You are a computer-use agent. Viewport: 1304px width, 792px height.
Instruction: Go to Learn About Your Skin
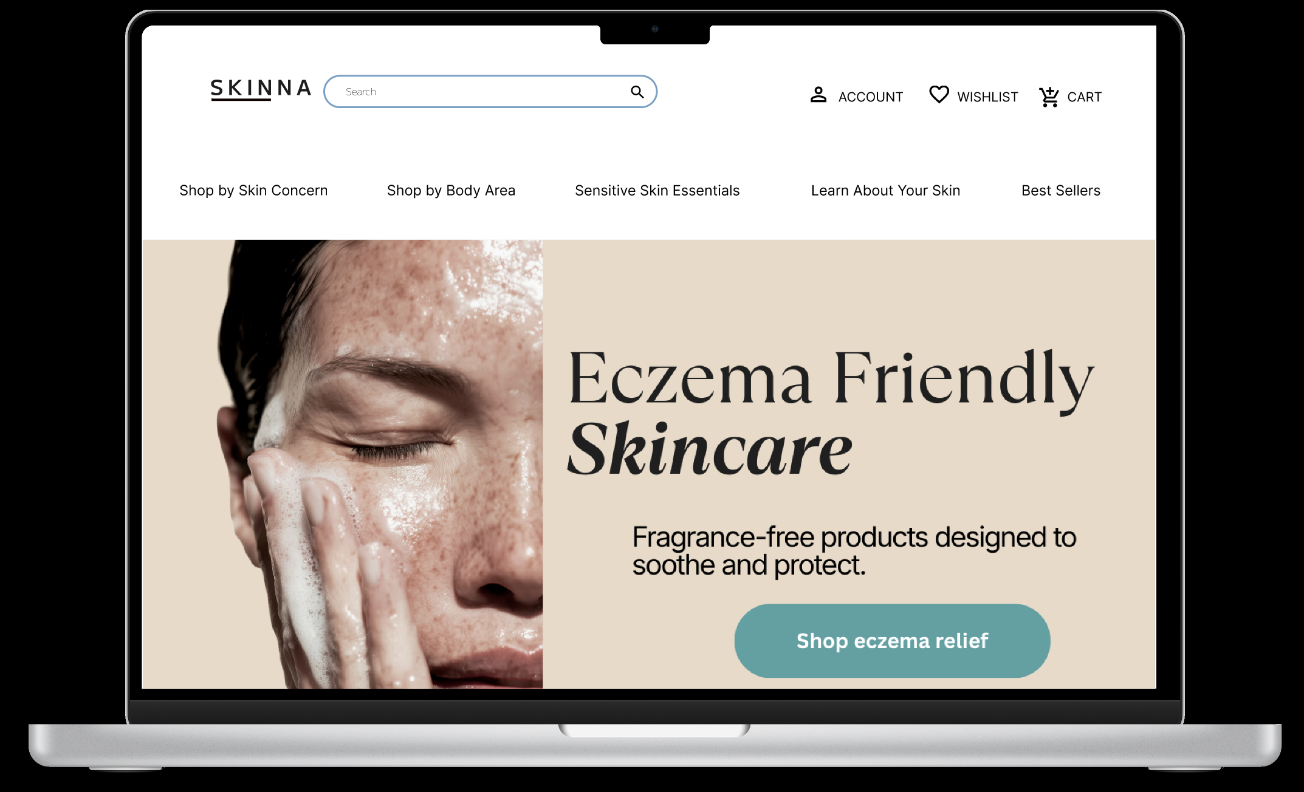tap(885, 191)
